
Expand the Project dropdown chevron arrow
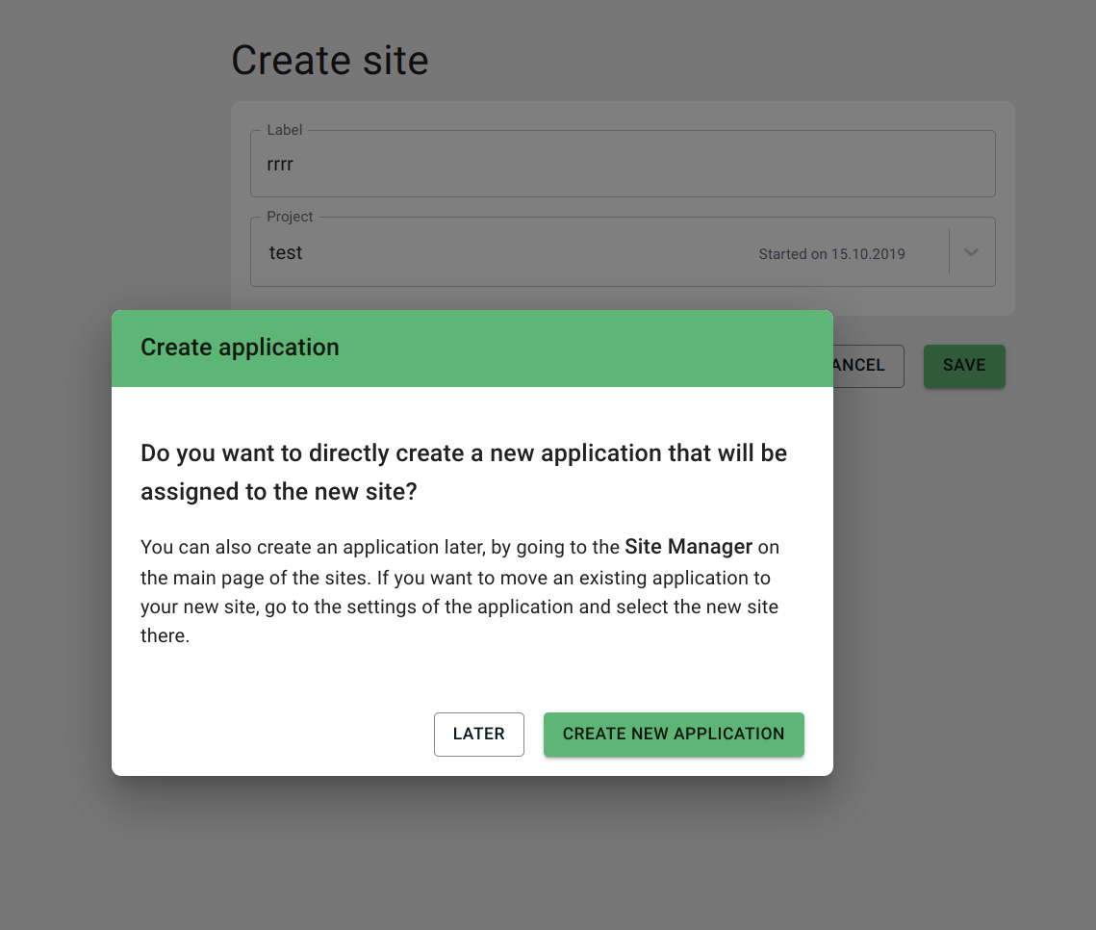point(972,252)
